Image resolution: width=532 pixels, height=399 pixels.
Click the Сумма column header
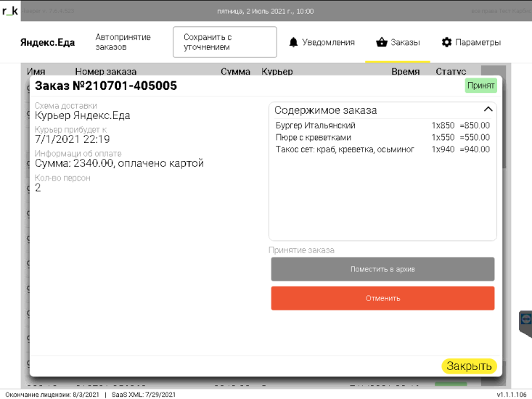pos(235,71)
